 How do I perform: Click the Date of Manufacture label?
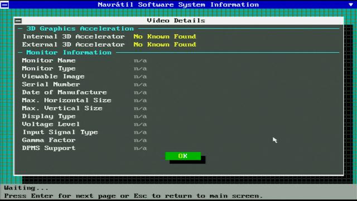pos(65,93)
